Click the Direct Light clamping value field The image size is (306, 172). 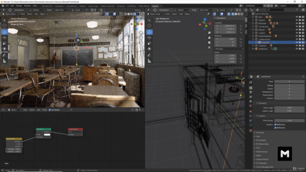point(289,108)
